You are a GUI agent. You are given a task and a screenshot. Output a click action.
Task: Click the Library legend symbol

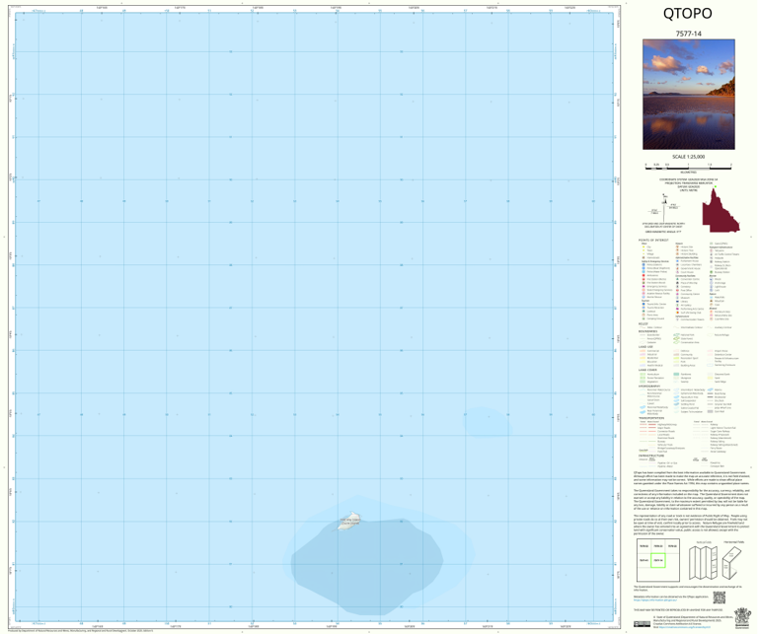pyautogui.click(x=677, y=302)
